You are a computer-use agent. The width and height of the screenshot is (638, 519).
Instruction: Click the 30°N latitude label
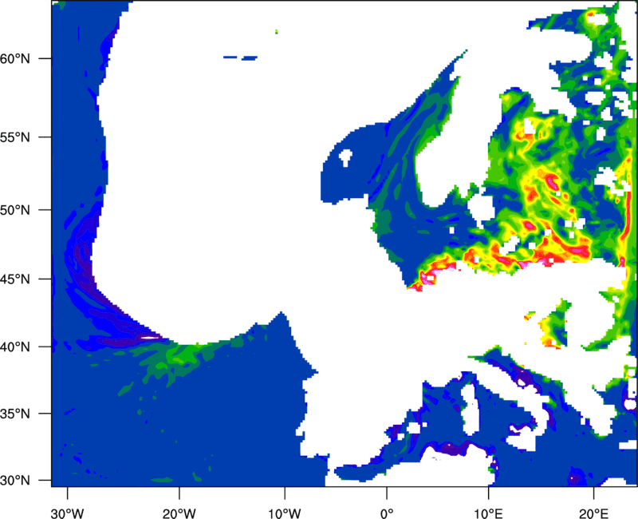click(15, 481)
